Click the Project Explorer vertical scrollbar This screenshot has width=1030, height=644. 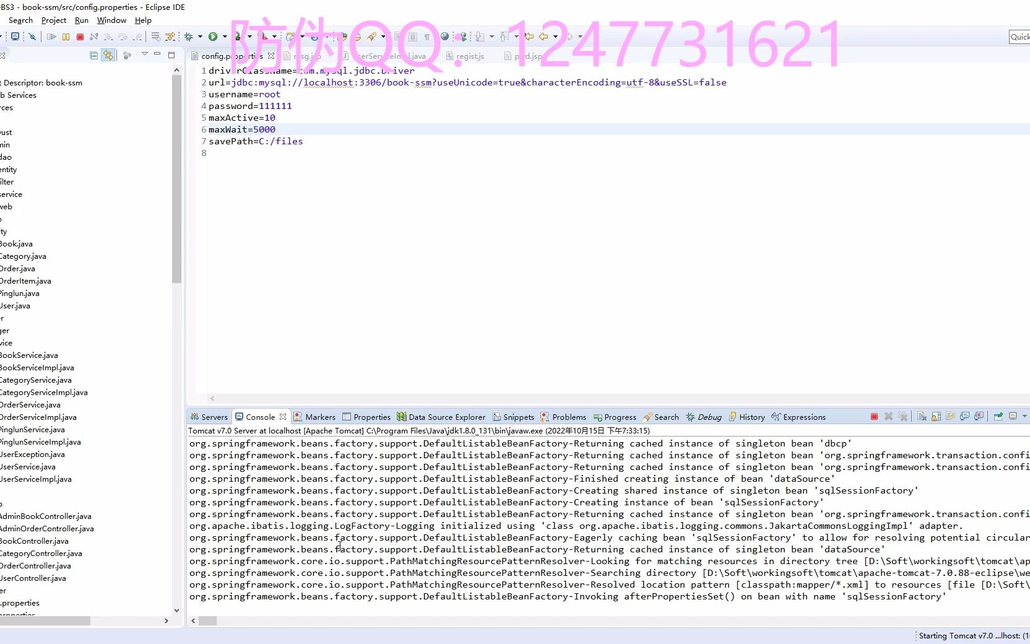[x=176, y=180]
